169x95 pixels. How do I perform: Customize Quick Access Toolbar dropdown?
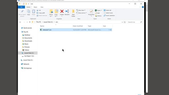pos(28,4)
